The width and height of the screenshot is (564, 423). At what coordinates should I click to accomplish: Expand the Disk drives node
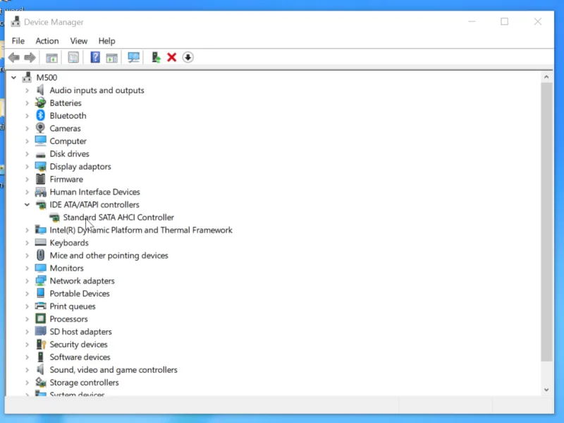pyautogui.click(x=27, y=154)
